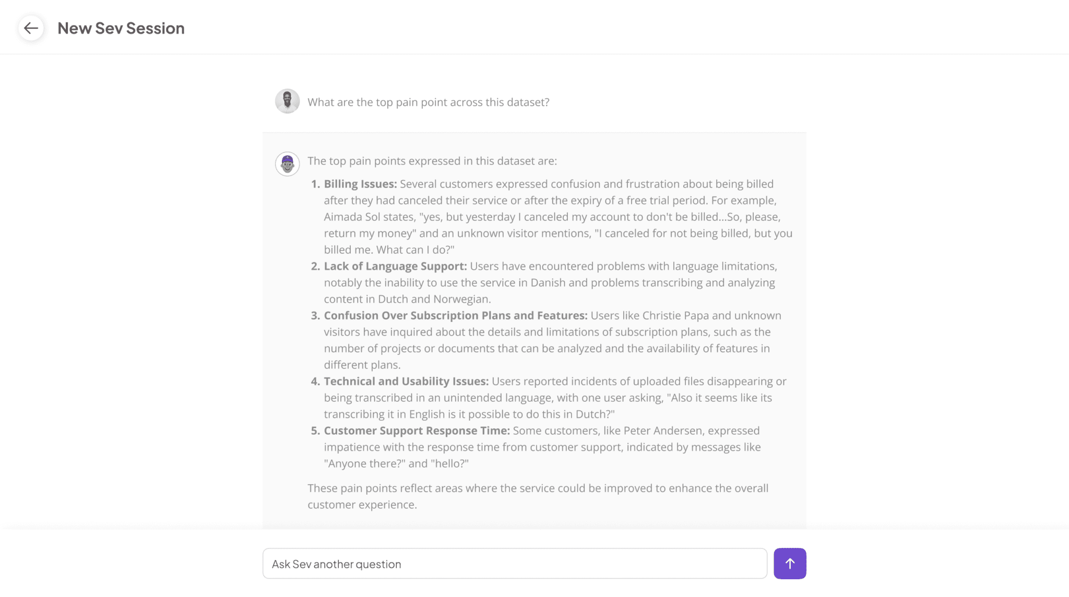Viewport: 1069px width, 597px height.
Task: Select the user's pain point question text
Action: coord(428,102)
